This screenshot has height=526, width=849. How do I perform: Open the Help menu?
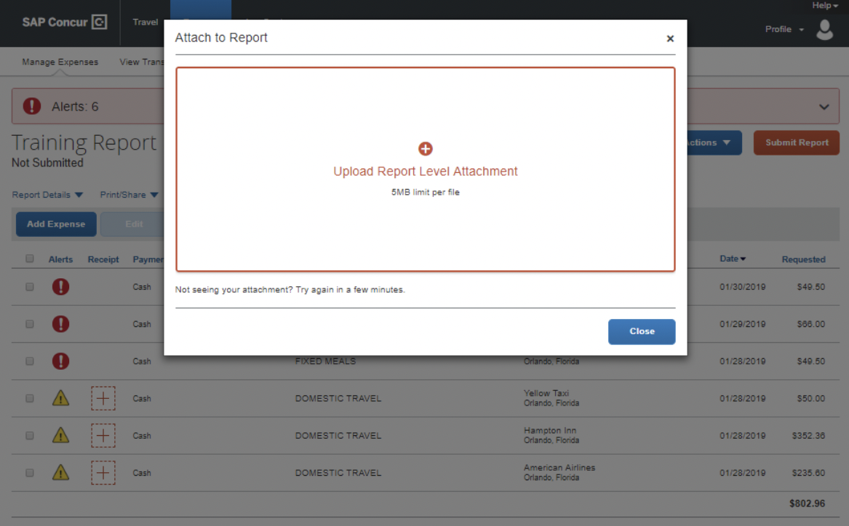point(825,6)
